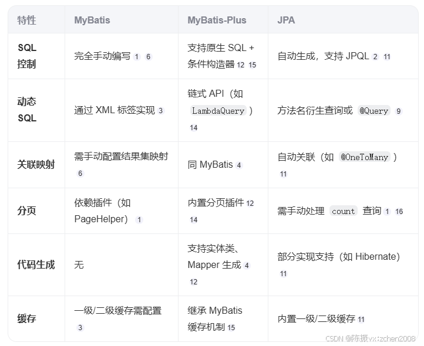
Task: Select the 动态 SQL row label
Action: pos(27,110)
